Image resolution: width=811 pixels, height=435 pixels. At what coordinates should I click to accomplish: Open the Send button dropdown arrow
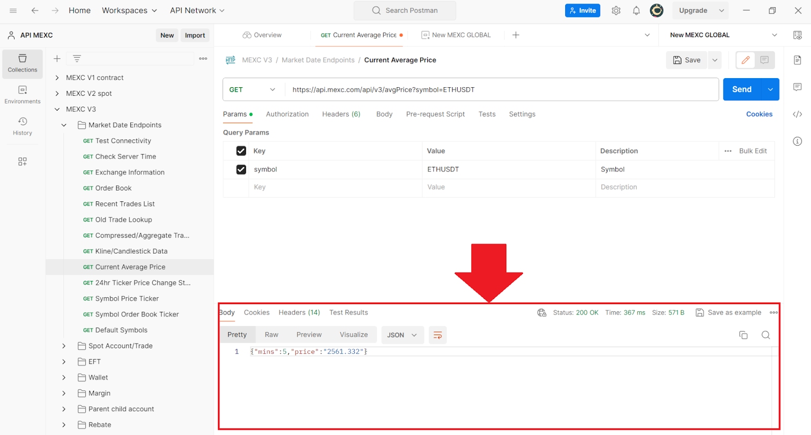[x=770, y=90]
